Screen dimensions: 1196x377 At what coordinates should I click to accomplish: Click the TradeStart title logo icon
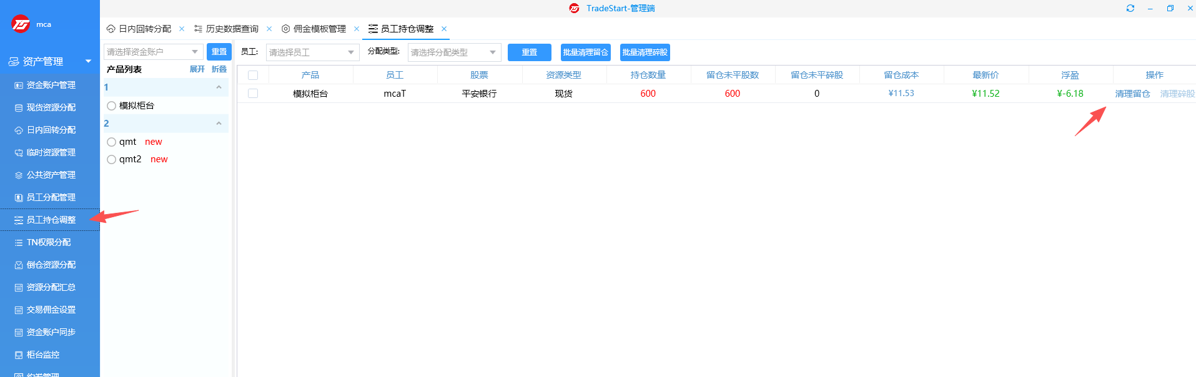point(575,8)
